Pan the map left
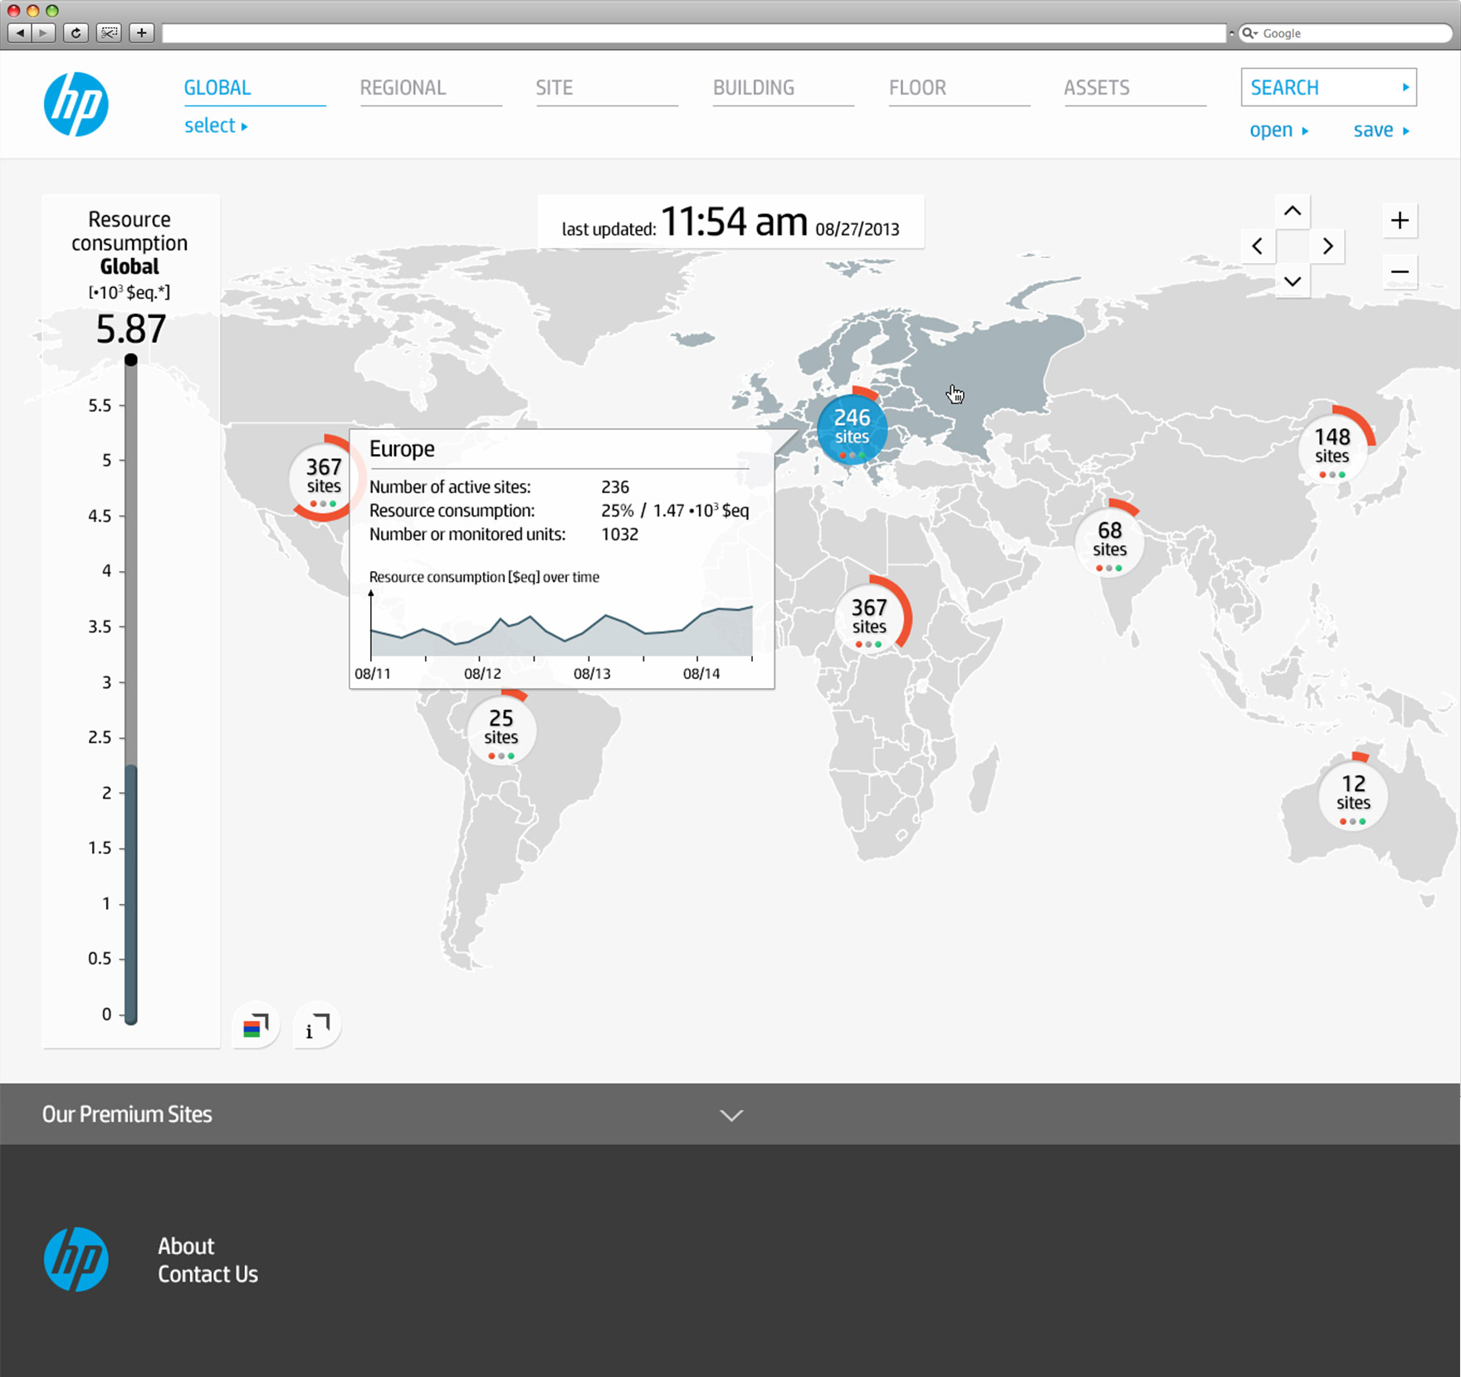The image size is (1461, 1377). point(1258,247)
